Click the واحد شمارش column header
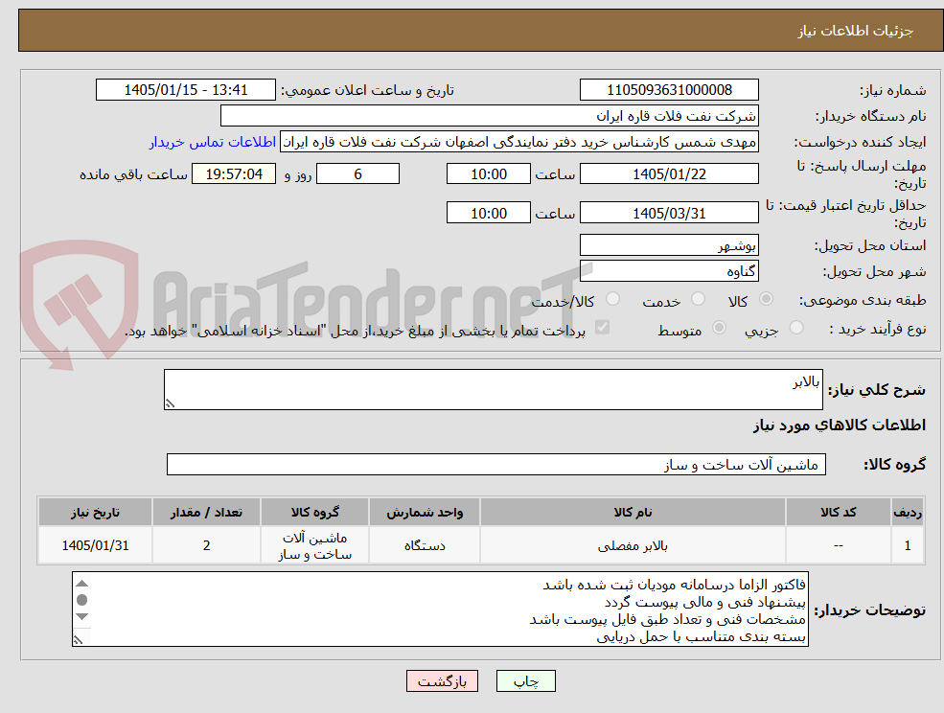The image size is (944, 713). pyautogui.click(x=425, y=513)
